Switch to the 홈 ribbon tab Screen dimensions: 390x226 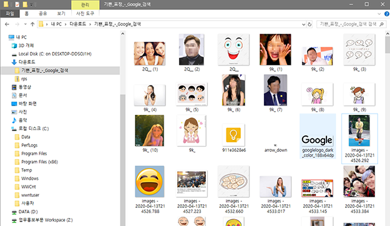point(26,14)
